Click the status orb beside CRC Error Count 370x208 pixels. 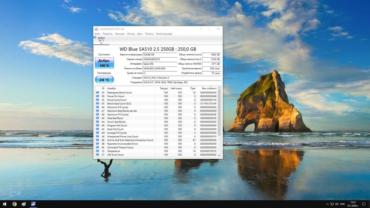[97, 154]
